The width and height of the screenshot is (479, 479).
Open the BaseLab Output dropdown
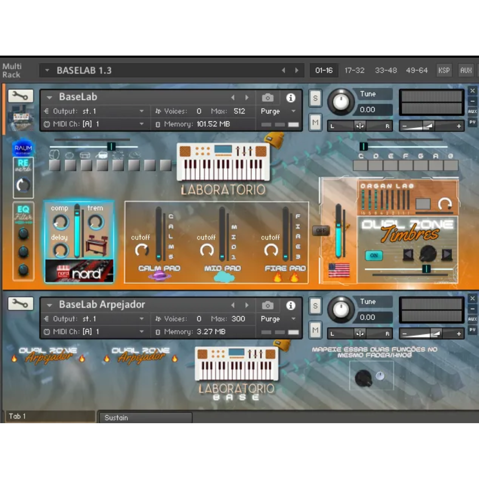tap(142, 111)
